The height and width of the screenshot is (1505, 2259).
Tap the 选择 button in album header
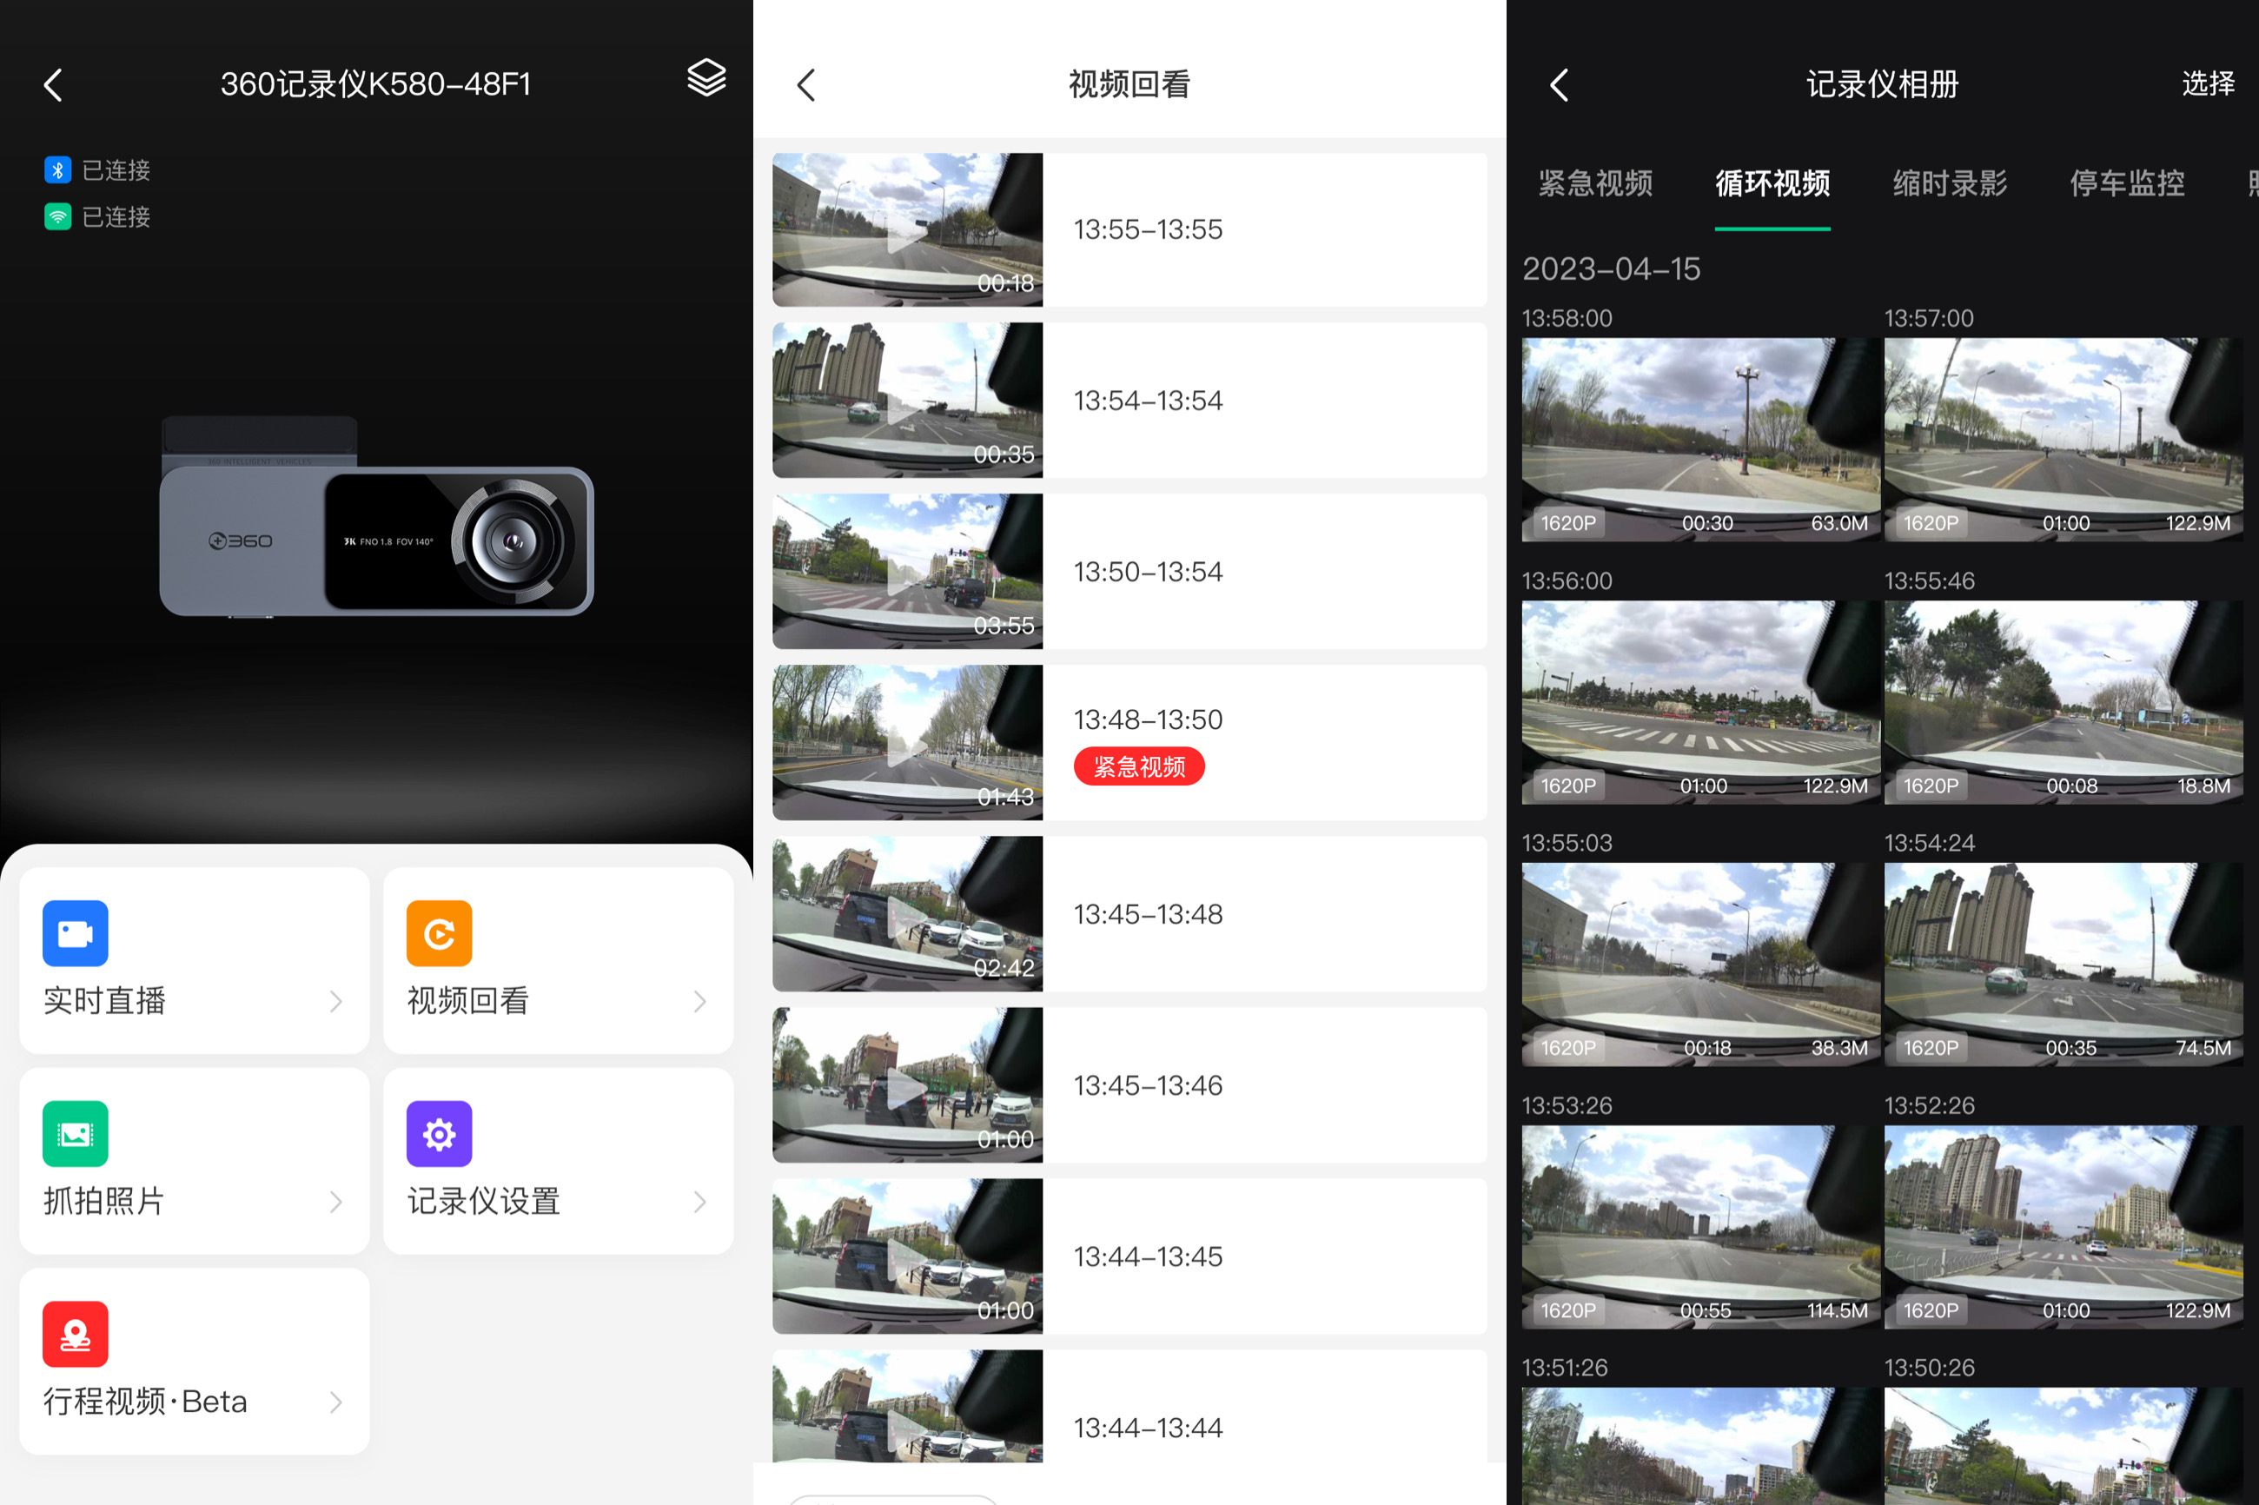[2208, 84]
